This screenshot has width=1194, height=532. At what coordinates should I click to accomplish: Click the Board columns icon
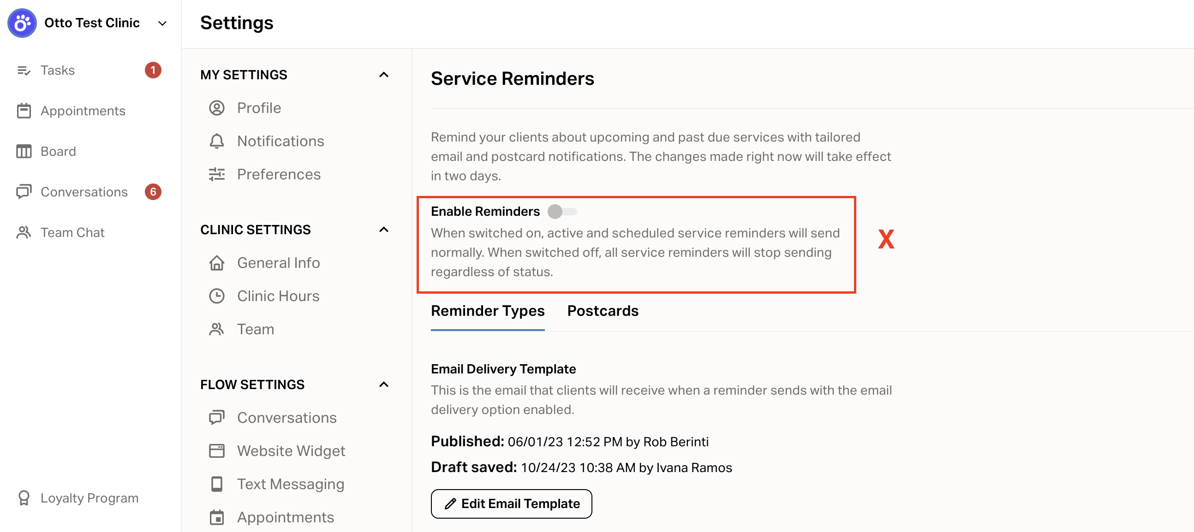tap(24, 151)
